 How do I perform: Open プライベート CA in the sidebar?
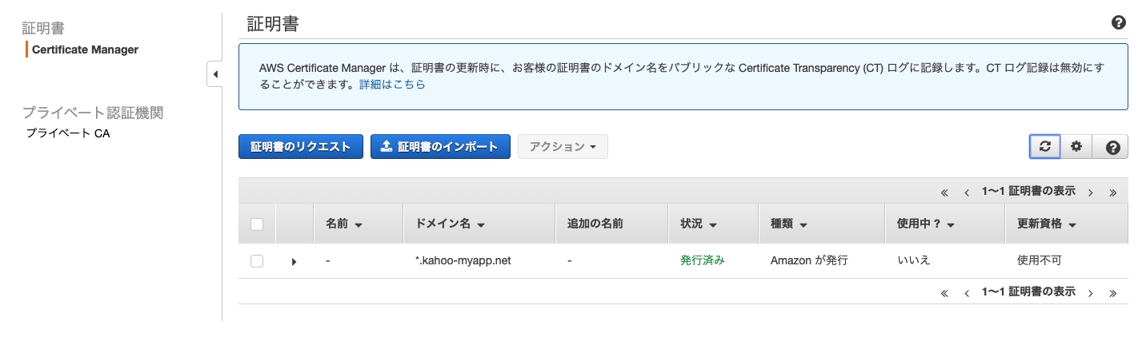tap(68, 133)
